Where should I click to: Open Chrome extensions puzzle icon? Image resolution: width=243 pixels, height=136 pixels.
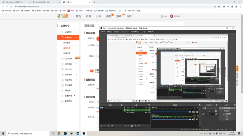[x=224, y=6]
